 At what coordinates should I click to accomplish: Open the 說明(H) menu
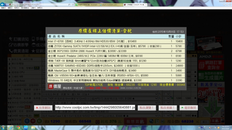(x=40, y=8)
